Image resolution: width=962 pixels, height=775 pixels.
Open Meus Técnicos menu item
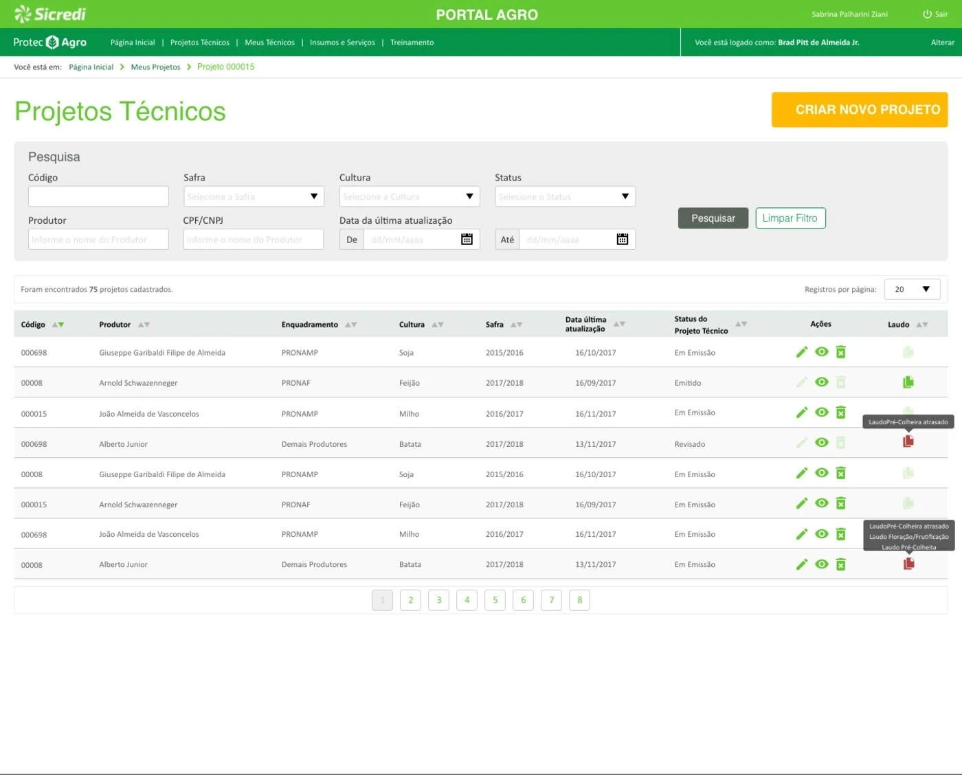(x=269, y=43)
